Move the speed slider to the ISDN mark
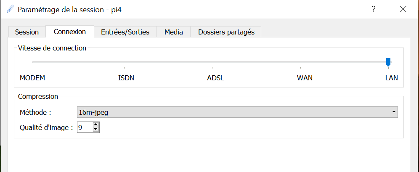Viewport: 419px width, 172px height. point(124,62)
